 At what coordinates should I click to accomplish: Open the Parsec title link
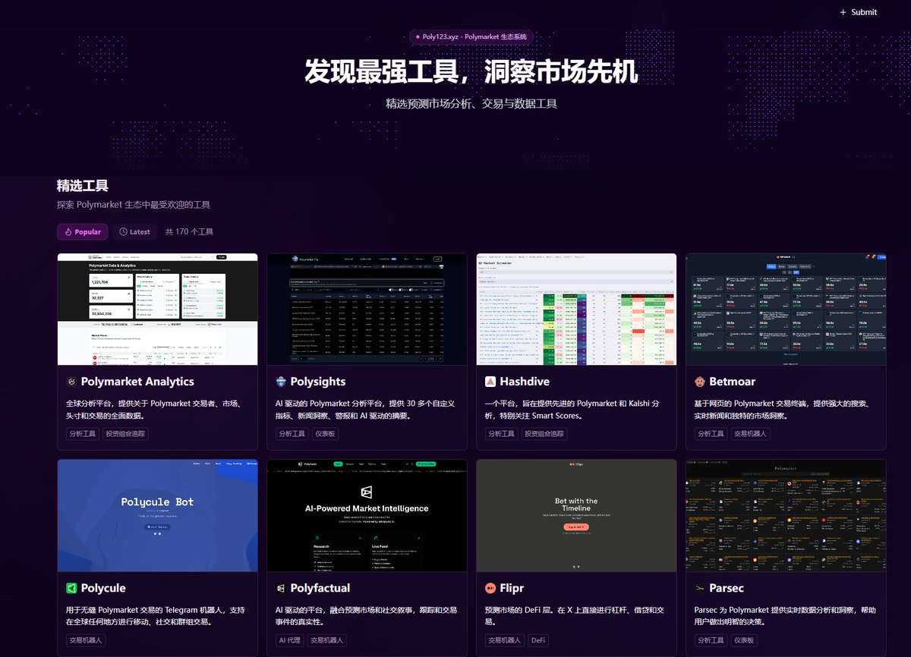[x=727, y=588]
